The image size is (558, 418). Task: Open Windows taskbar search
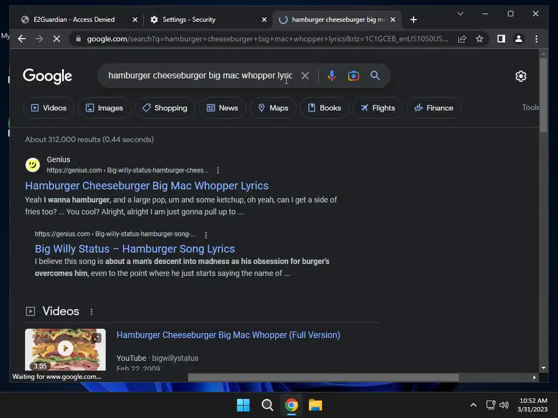(x=267, y=405)
